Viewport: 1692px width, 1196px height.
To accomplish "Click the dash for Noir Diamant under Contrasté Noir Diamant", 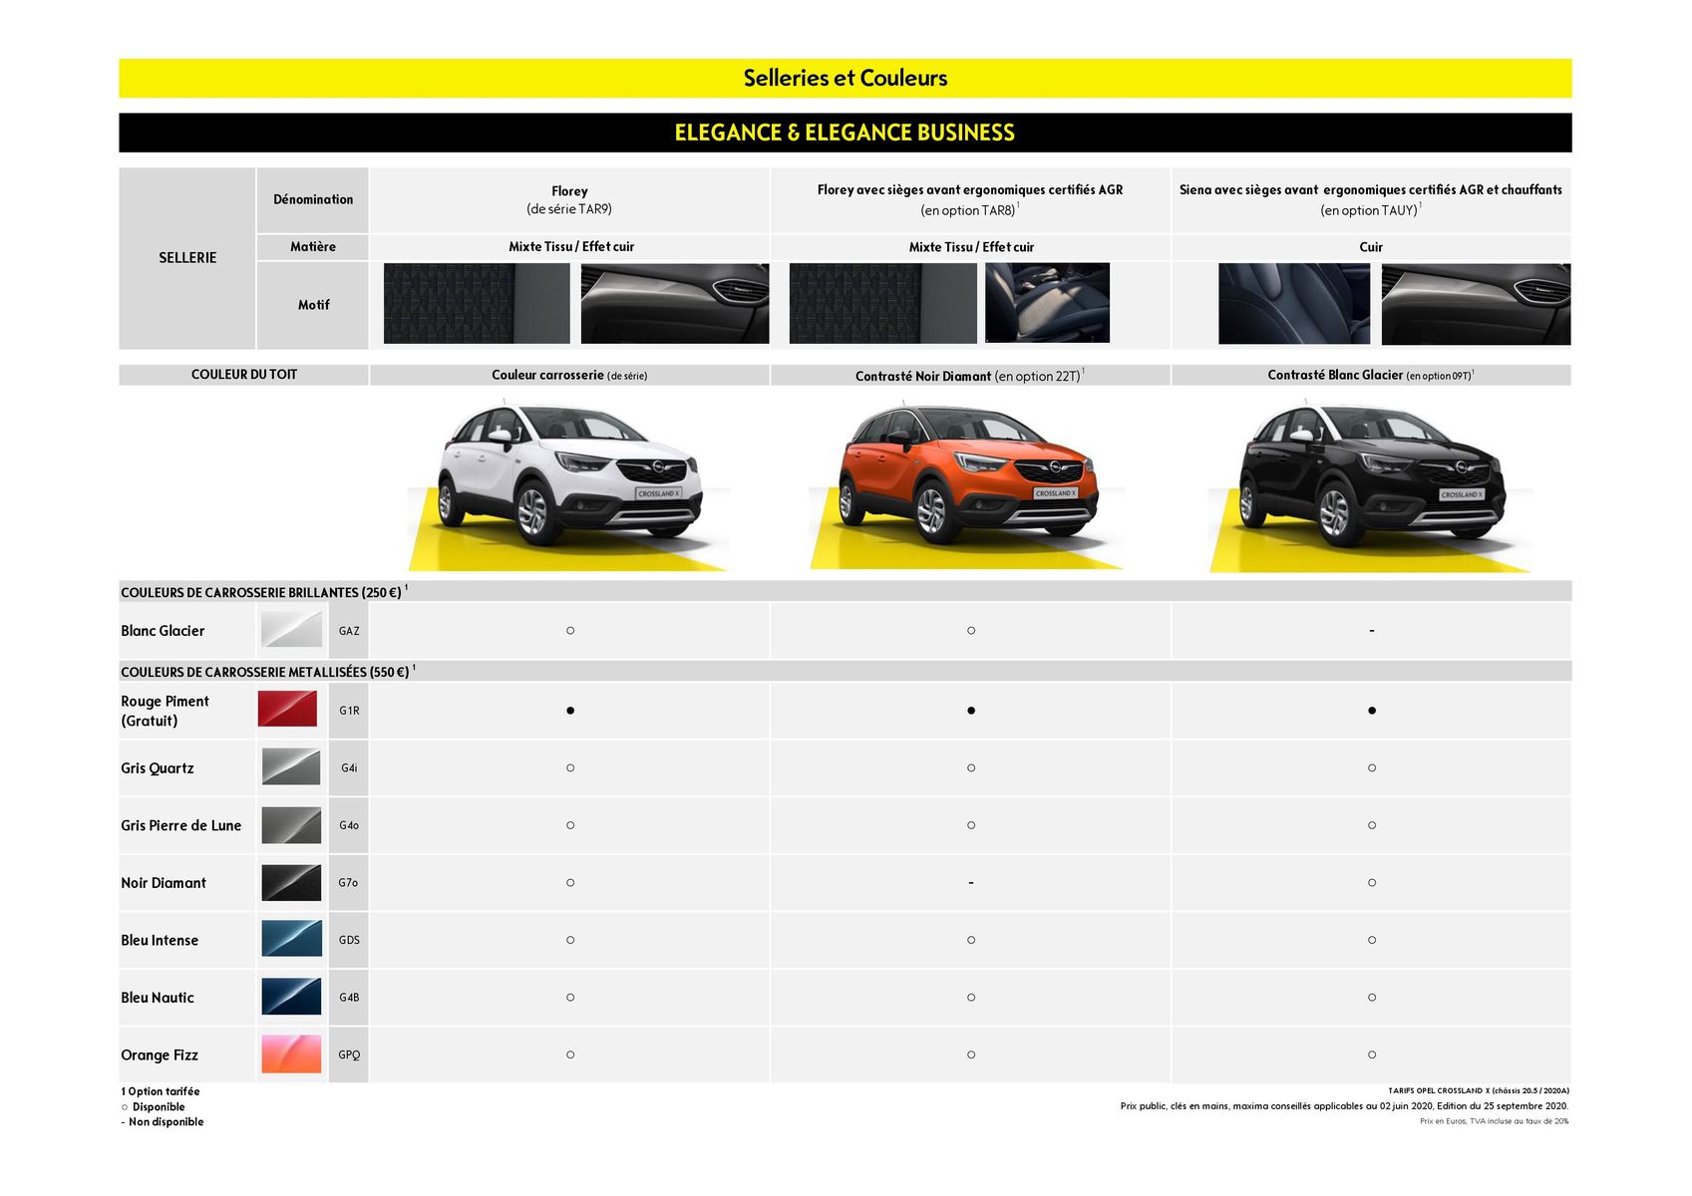I will pos(971,883).
